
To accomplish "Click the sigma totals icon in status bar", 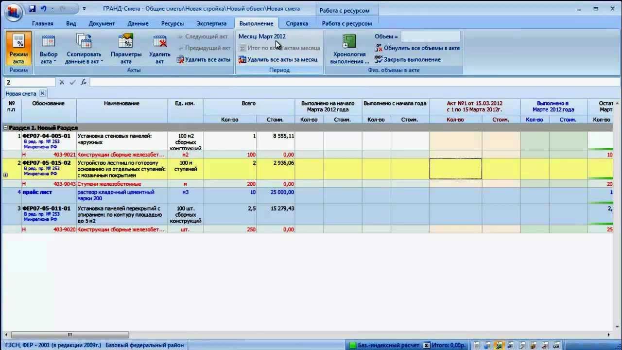I will (x=426, y=345).
